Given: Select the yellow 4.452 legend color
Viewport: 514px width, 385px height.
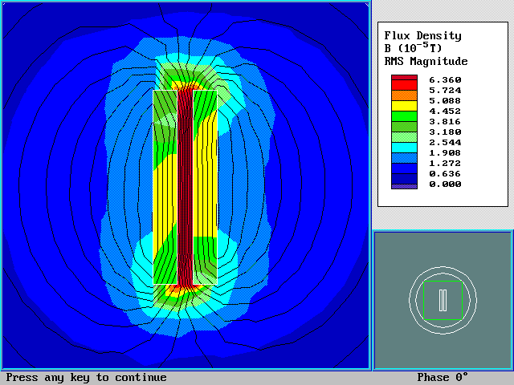Looking at the screenshot, I should coord(404,105).
